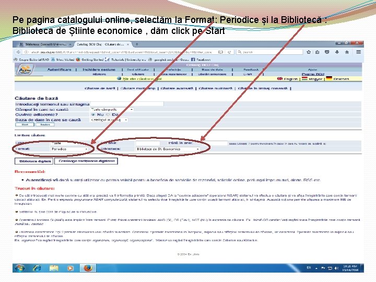The image size is (376, 282).
Task: Click the browser URL address field
Action: (x=122, y=52)
